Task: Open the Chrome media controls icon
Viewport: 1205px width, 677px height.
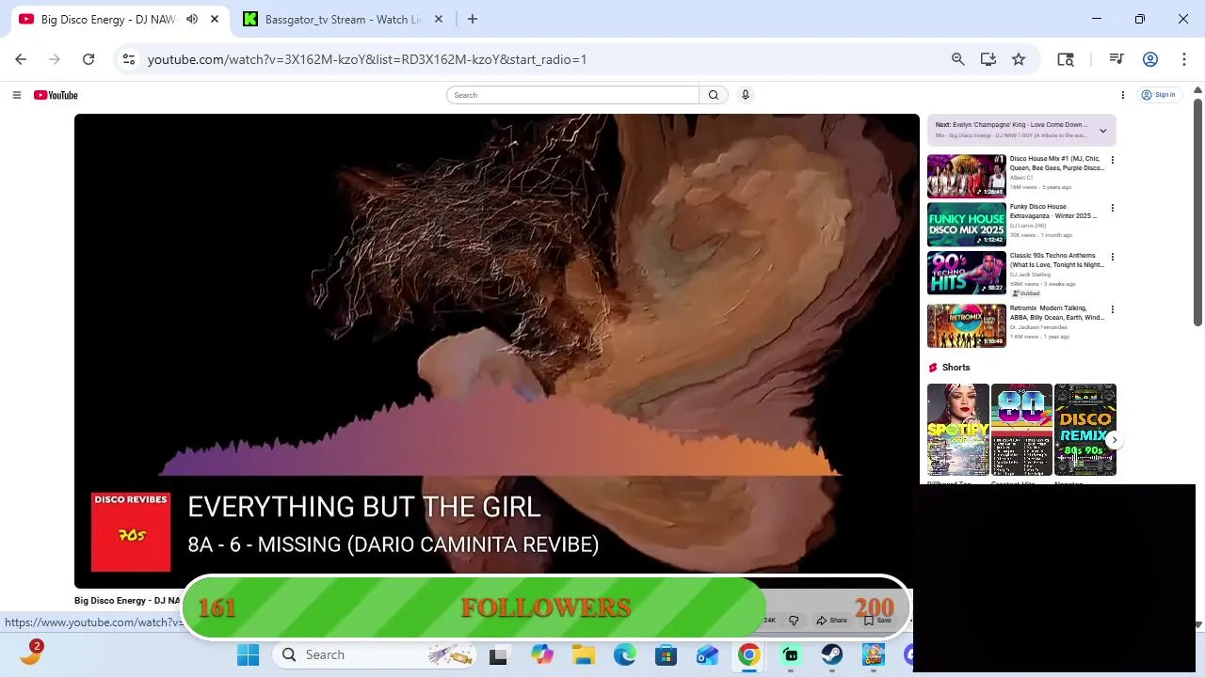Action: (x=1117, y=59)
